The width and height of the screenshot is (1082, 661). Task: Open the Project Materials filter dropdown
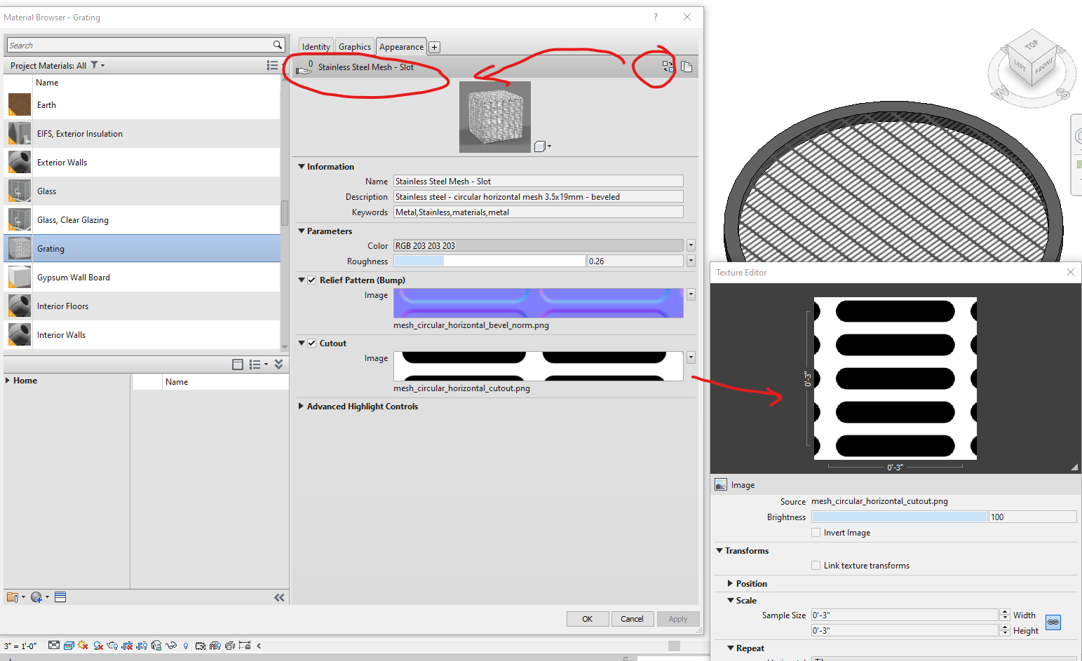pyautogui.click(x=97, y=65)
